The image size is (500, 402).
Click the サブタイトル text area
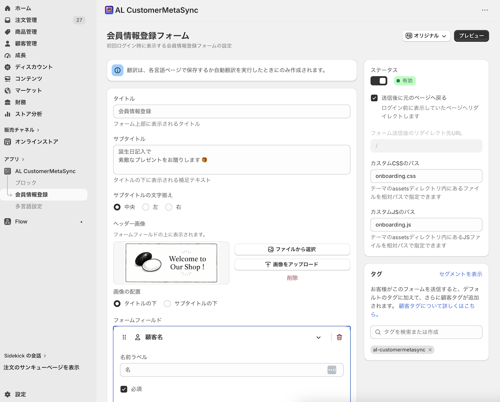pyautogui.click(x=232, y=160)
